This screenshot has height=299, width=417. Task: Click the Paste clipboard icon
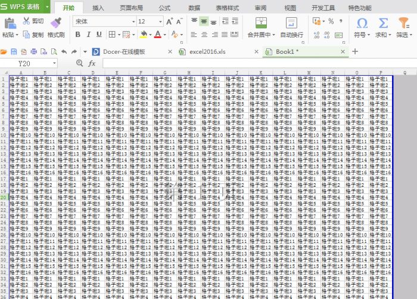coord(10,23)
